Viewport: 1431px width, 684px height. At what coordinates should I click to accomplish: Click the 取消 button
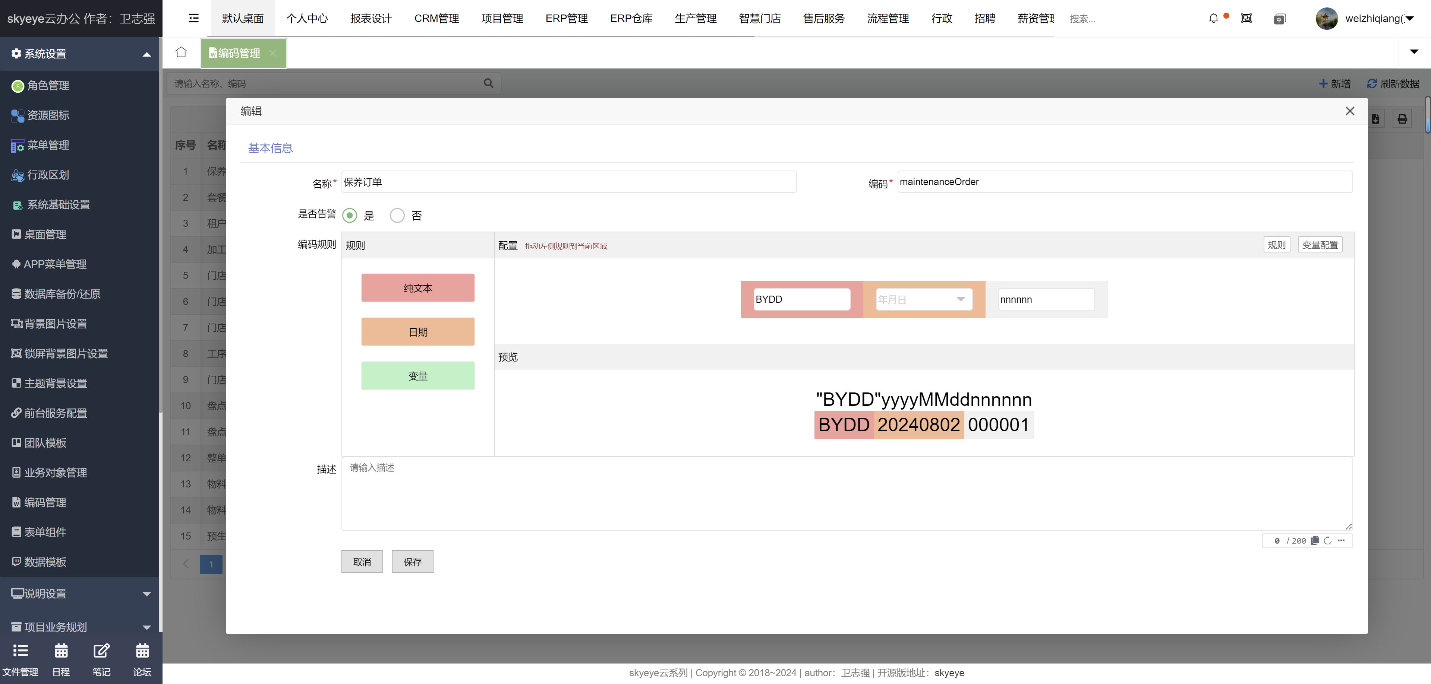362,562
